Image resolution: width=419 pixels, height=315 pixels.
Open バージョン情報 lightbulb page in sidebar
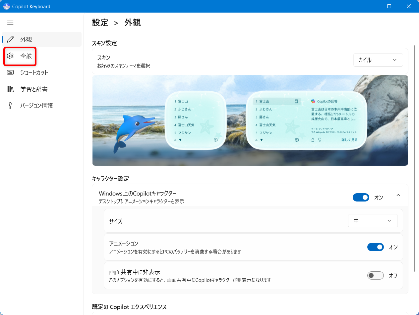[42, 106]
